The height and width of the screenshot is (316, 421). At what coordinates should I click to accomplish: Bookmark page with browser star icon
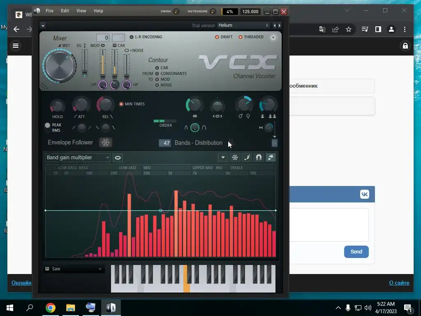[x=349, y=29]
